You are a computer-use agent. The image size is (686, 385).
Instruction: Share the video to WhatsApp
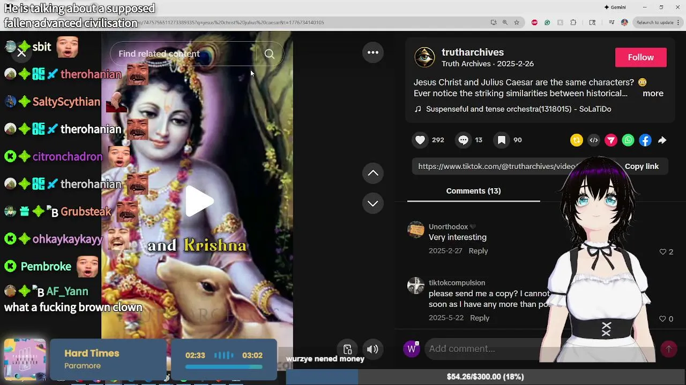(628, 140)
